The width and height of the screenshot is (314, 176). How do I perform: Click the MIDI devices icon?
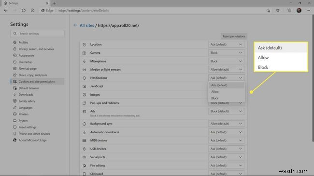coord(85,140)
